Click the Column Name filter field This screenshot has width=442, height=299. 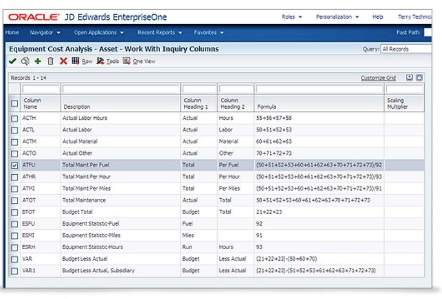click(x=41, y=89)
